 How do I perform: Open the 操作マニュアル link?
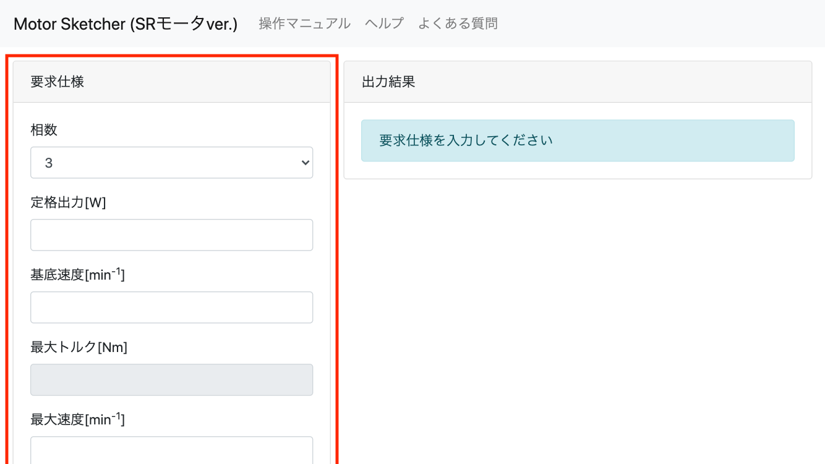(x=304, y=24)
